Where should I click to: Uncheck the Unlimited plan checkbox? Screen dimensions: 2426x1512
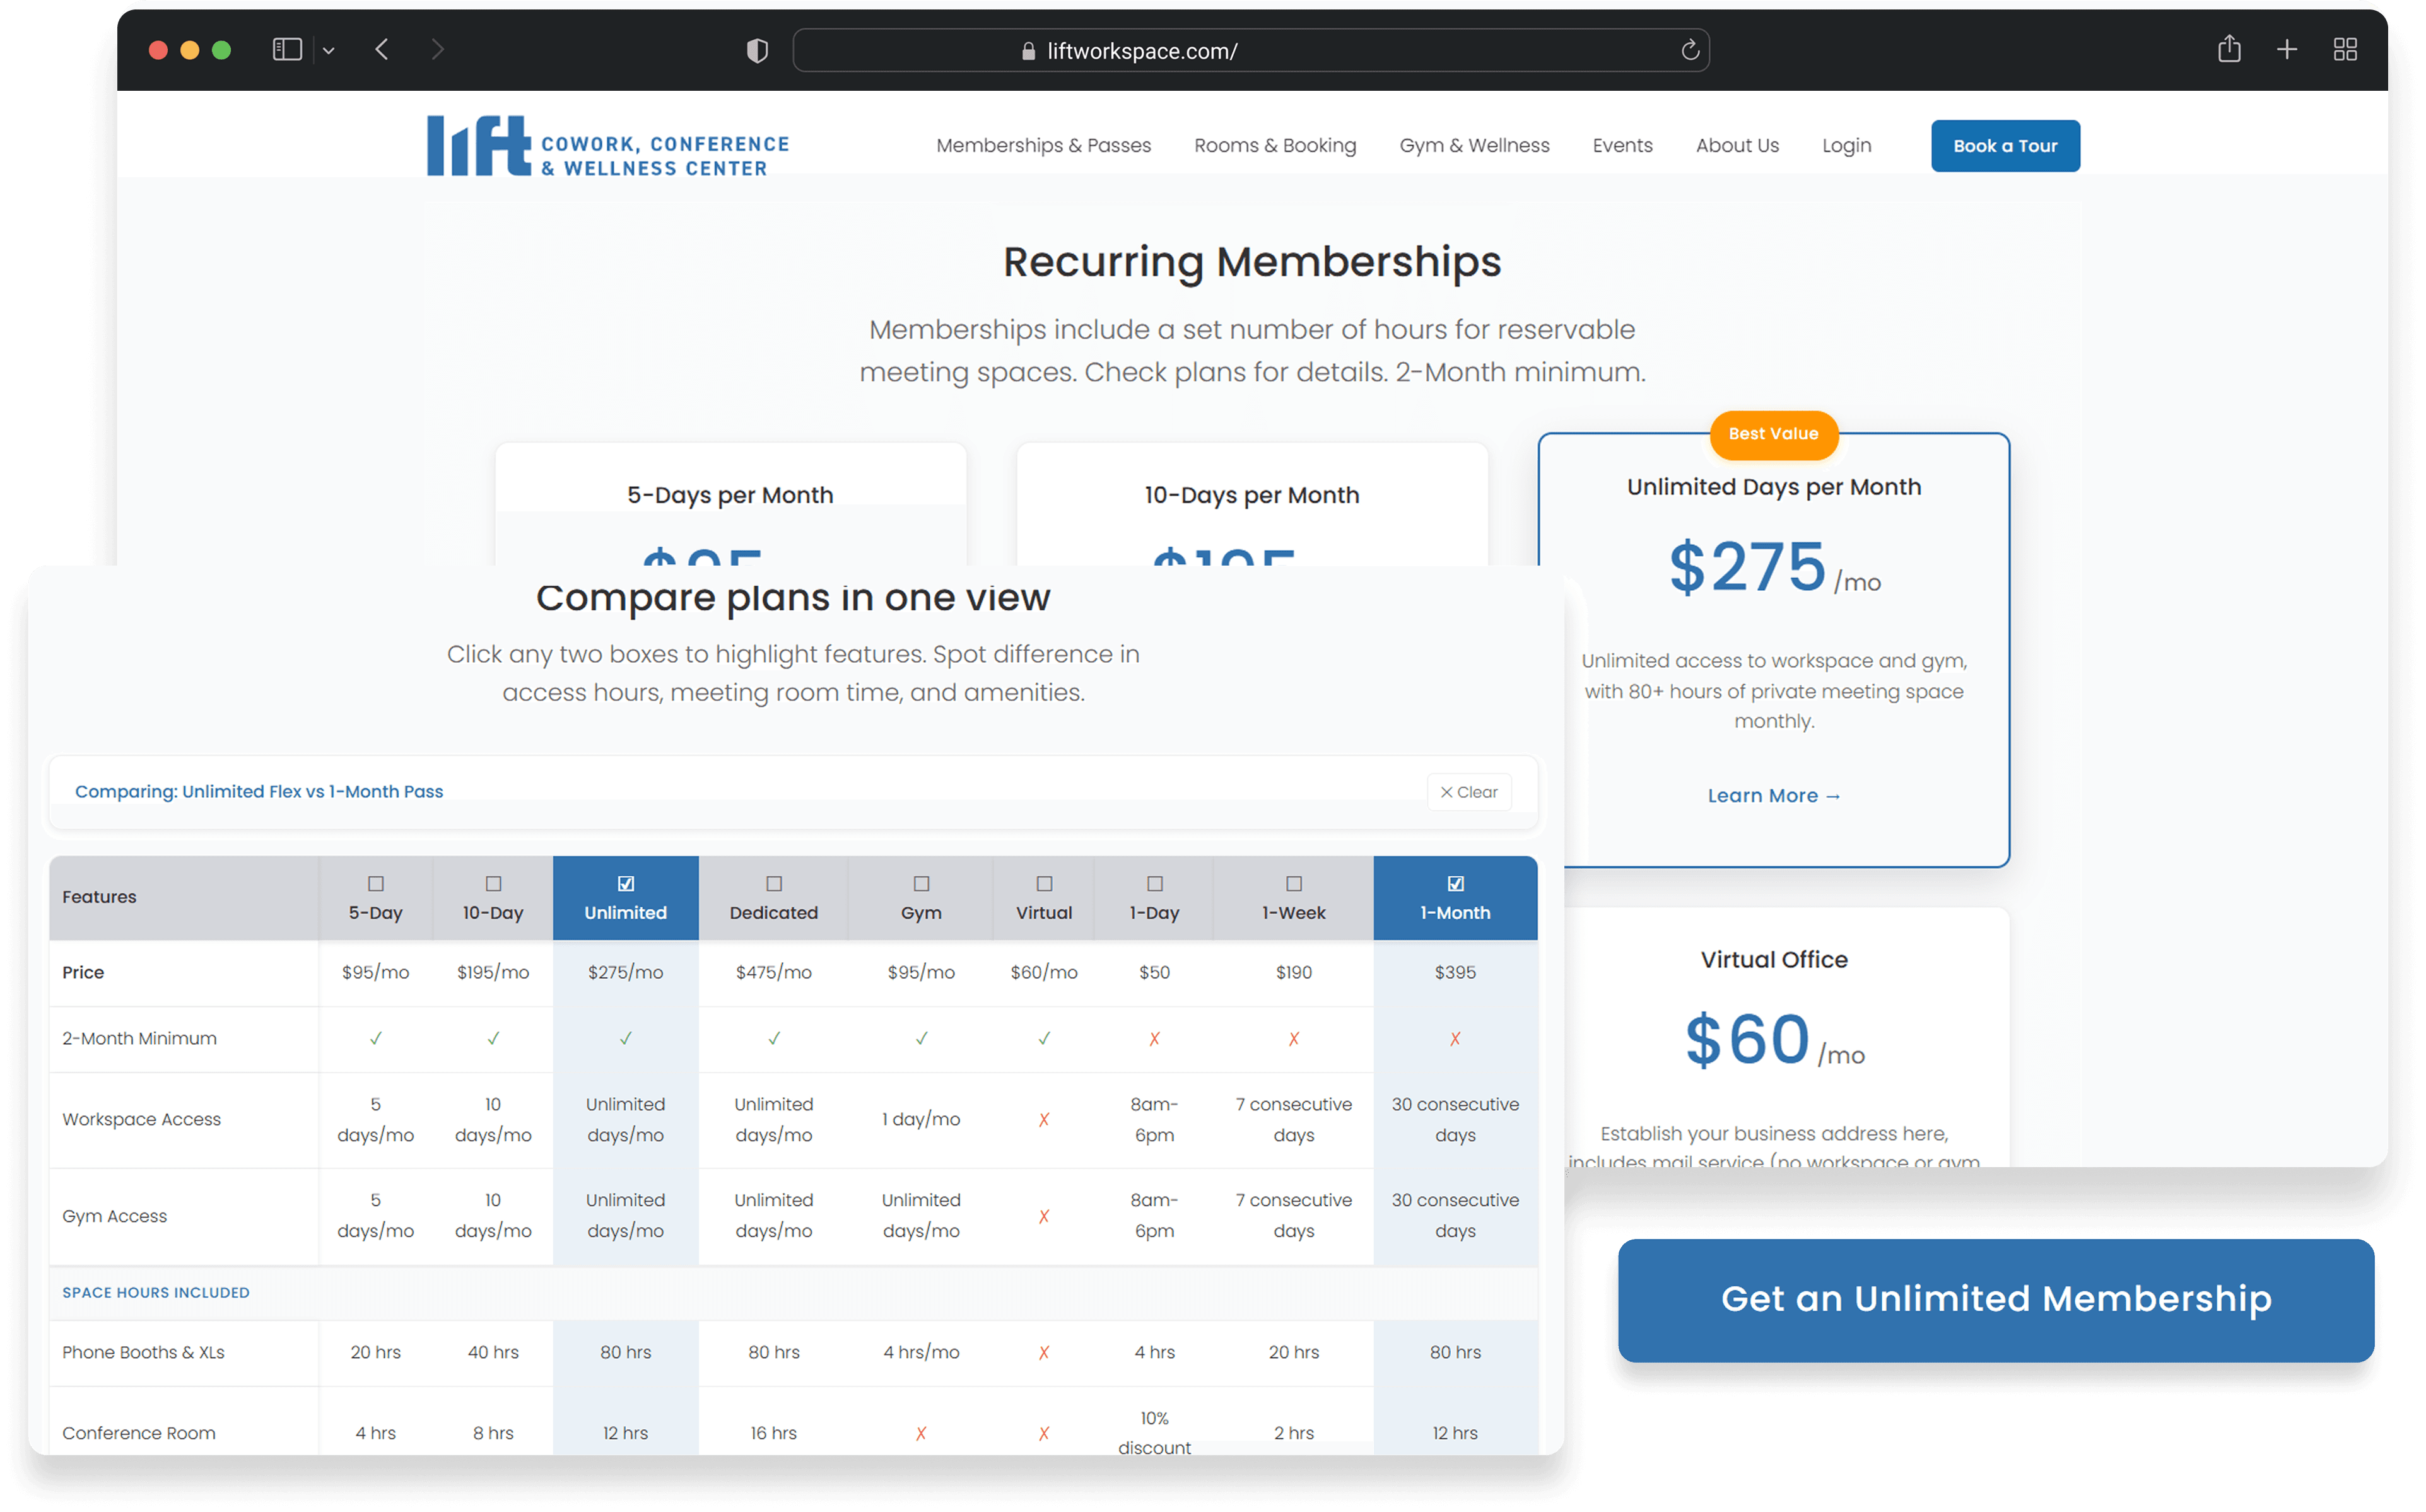coord(625,883)
